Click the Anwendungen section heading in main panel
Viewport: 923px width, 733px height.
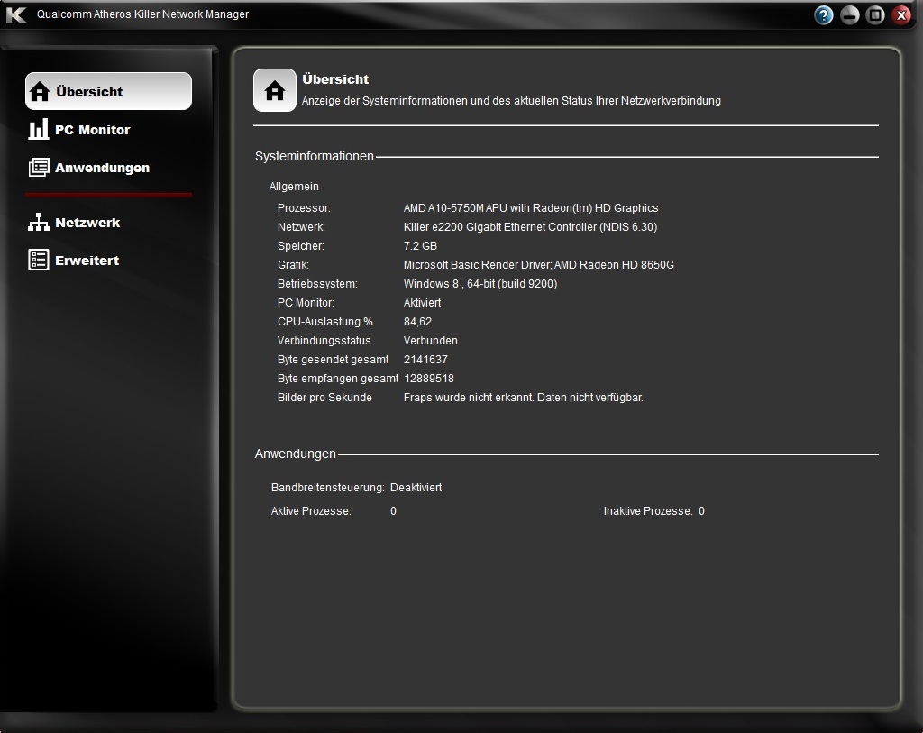[295, 454]
